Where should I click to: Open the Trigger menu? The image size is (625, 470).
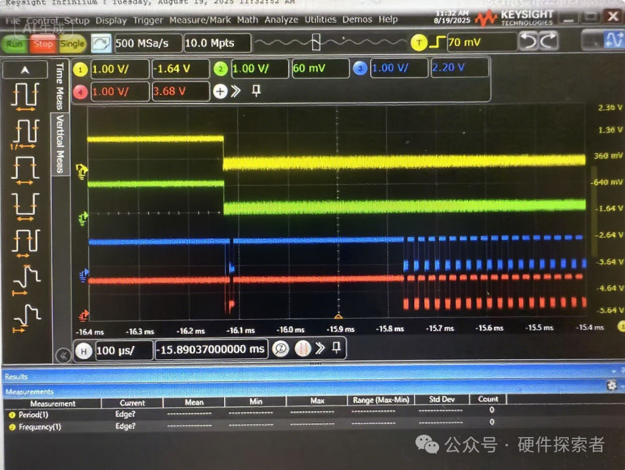point(147,20)
